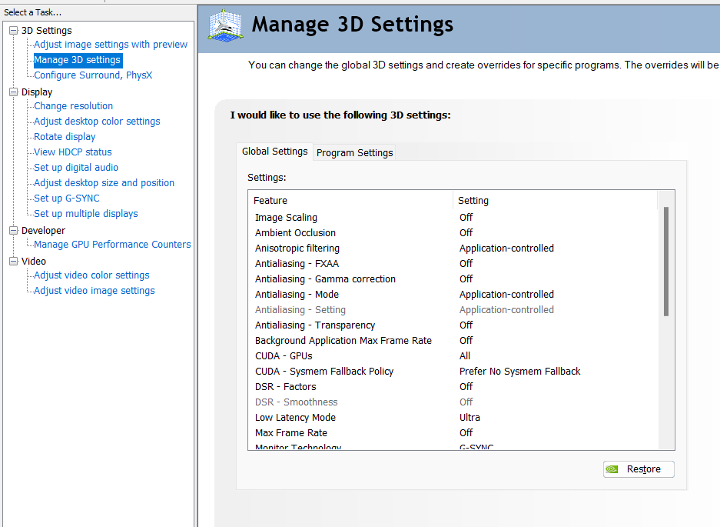Switch to the Program Settings tab

coord(354,152)
